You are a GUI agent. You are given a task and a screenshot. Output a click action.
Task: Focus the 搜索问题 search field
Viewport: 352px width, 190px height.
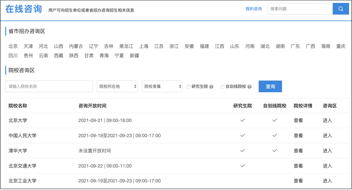(x=300, y=9)
